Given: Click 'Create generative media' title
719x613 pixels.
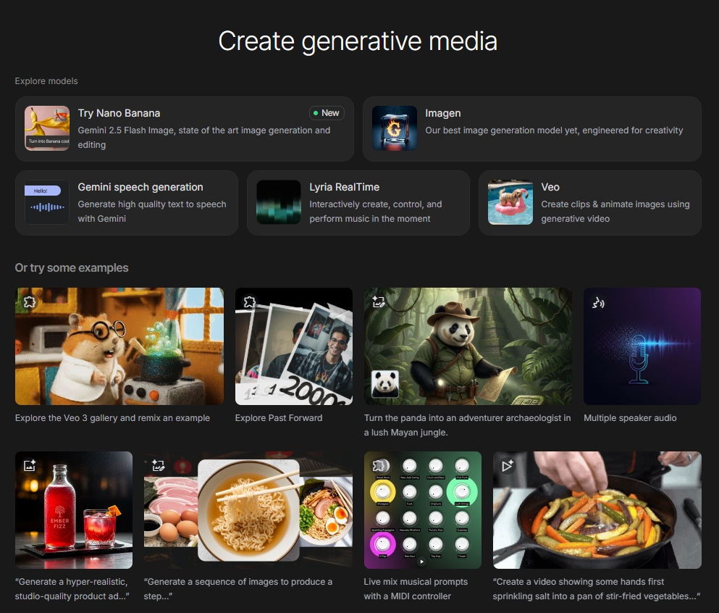Looking at the screenshot, I should pyautogui.click(x=358, y=41).
